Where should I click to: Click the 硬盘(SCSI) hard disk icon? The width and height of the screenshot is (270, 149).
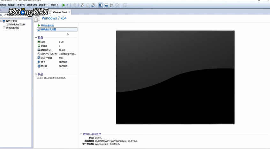point(39,50)
